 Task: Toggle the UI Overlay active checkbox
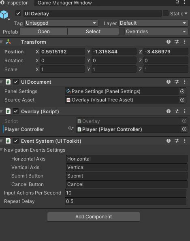pyautogui.click(x=18, y=13)
